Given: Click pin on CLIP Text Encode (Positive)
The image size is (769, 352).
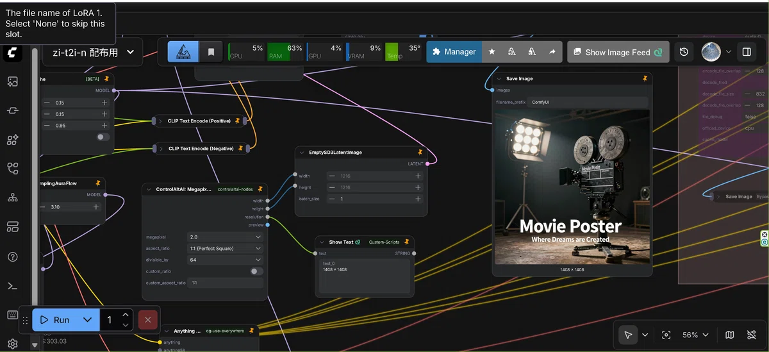Looking at the screenshot, I should pyautogui.click(x=237, y=121).
